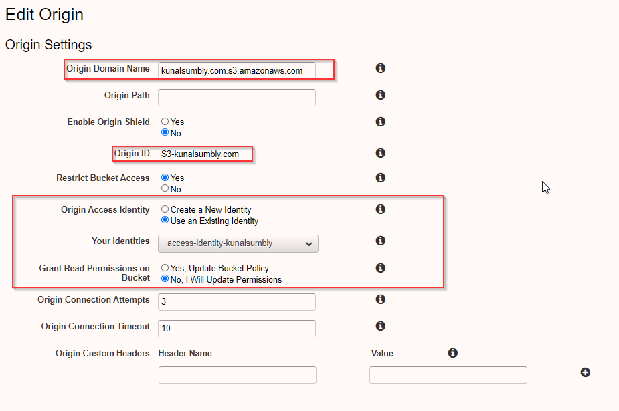Click info icon for Origin Connection Timeout

[380, 326]
